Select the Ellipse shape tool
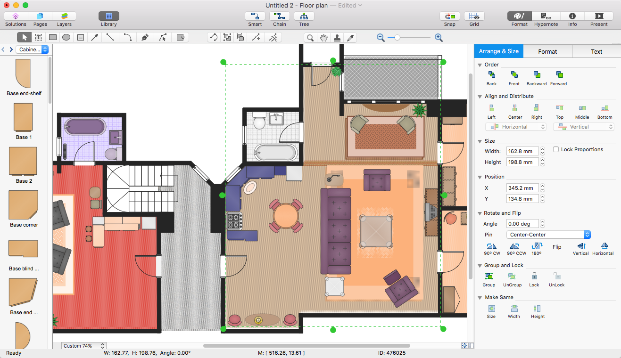 (x=66, y=38)
